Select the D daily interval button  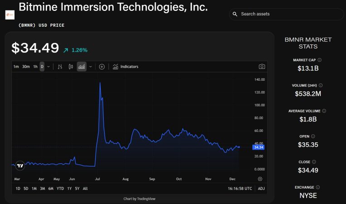point(42,67)
